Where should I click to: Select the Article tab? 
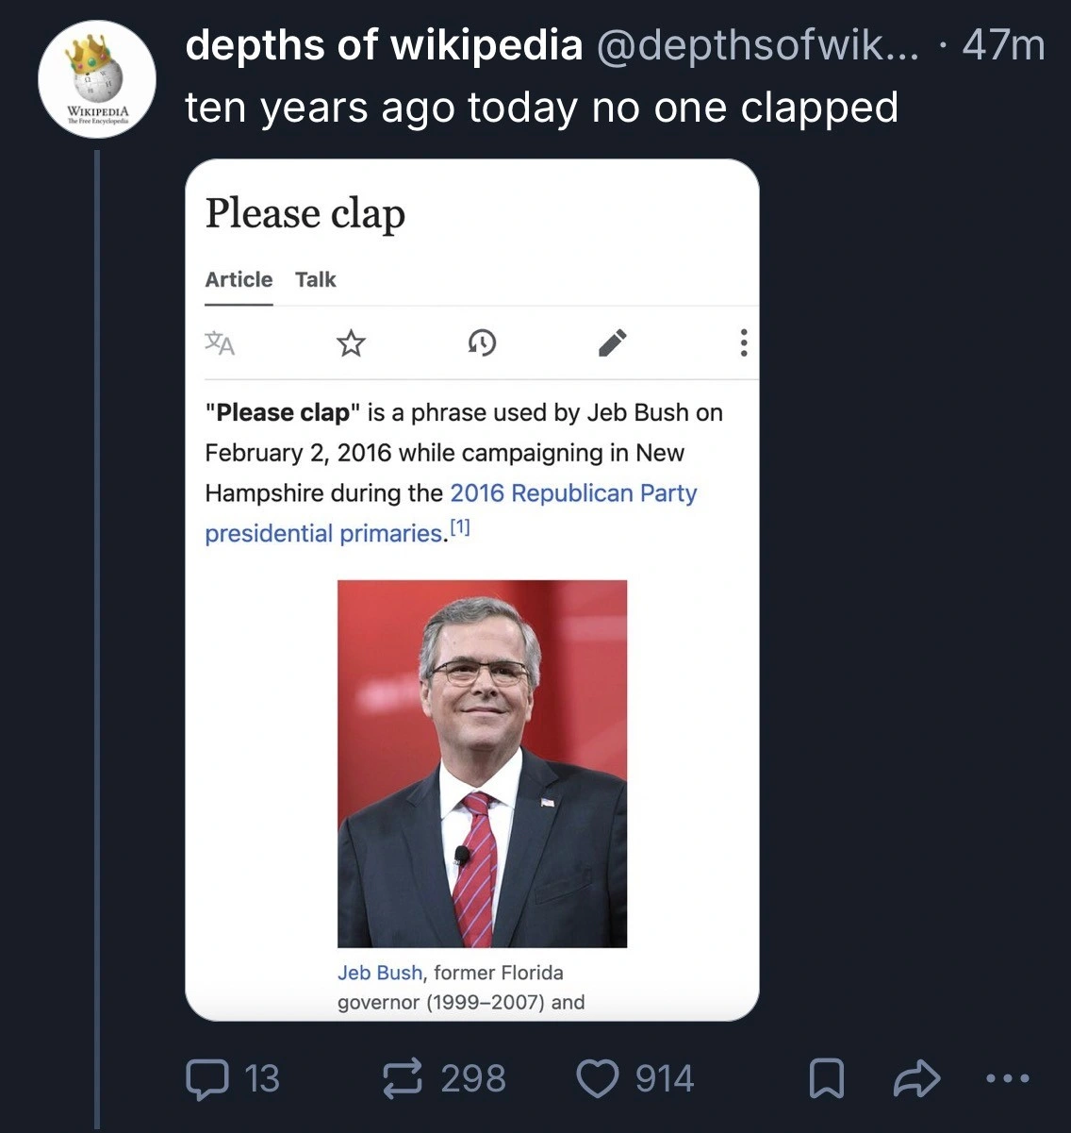point(239,279)
